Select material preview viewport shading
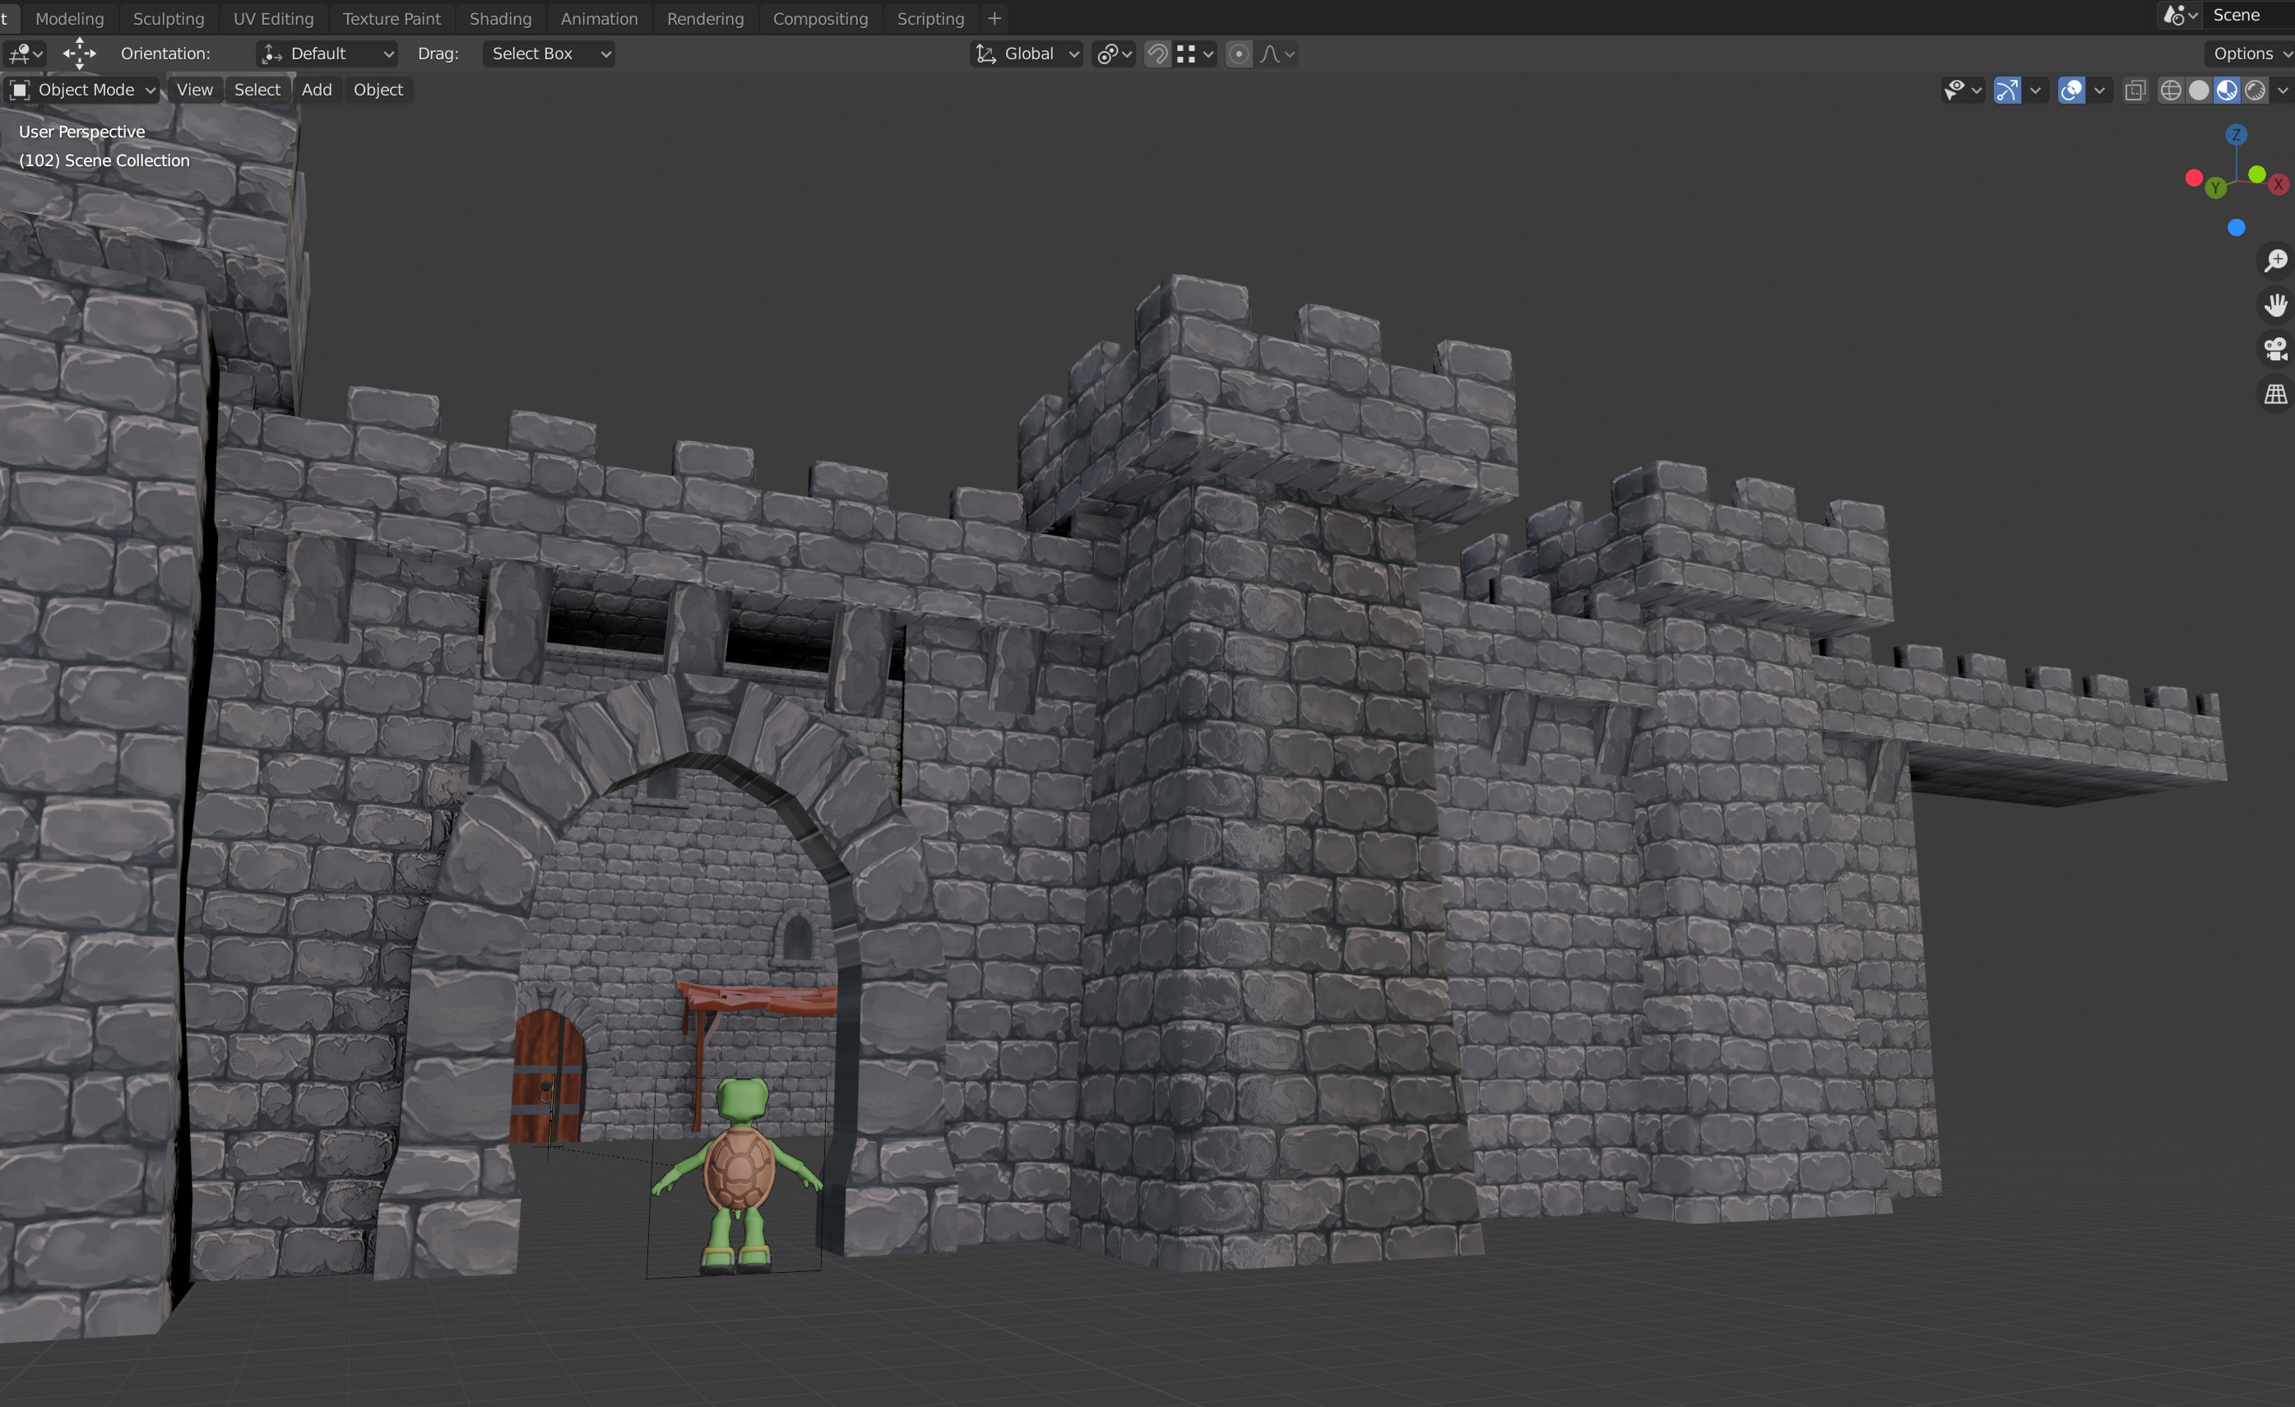This screenshot has width=2295, height=1407. pos(2227,91)
